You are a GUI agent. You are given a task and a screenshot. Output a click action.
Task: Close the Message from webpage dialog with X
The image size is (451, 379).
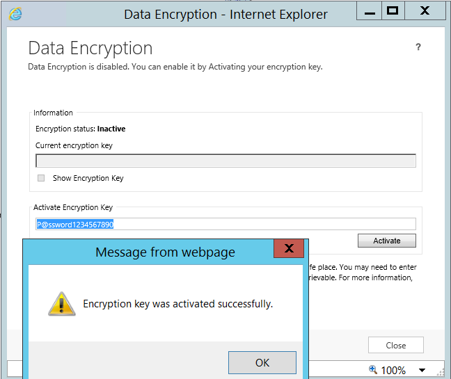[289, 248]
